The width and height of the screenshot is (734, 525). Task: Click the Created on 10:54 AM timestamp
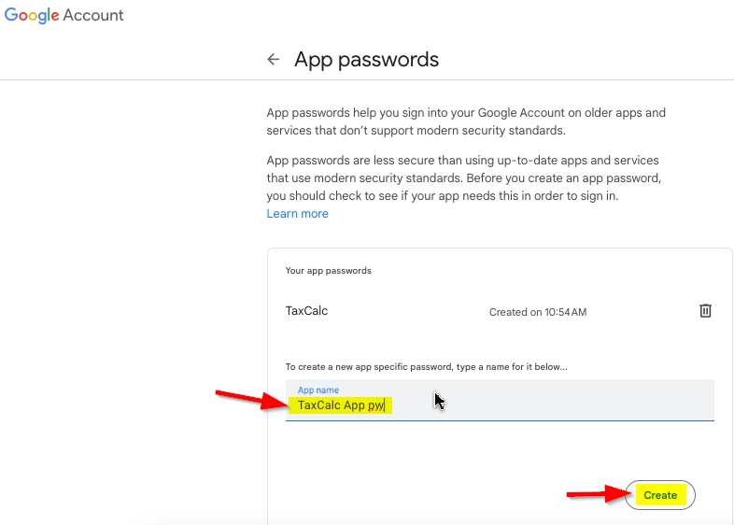[x=537, y=312]
